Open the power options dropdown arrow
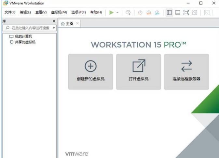 tap(117, 13)
